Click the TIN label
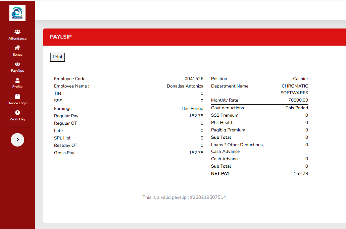 pyautogui.click(x=59, y=94)
